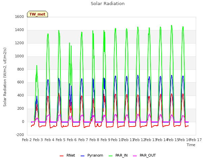Screen dimensions: 216x162
Task: Click the Feb 6 green PAR_IN spike near 1200
Action: point(70,43)
